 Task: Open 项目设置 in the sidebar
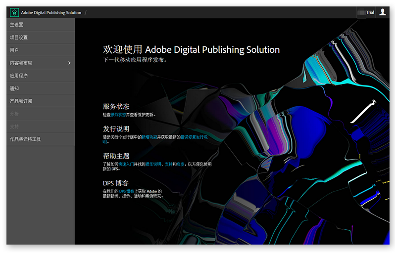tap(41, 38)
